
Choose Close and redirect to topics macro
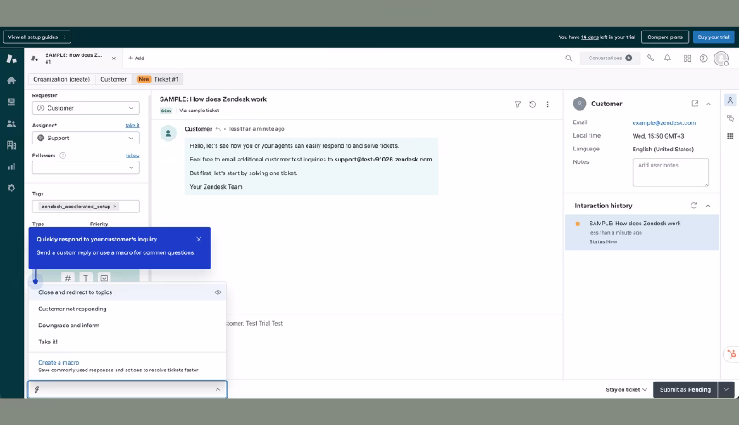click(127, 292)
